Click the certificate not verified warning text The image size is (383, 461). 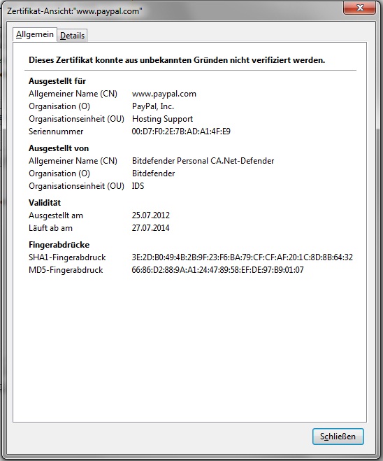[177, 60]
